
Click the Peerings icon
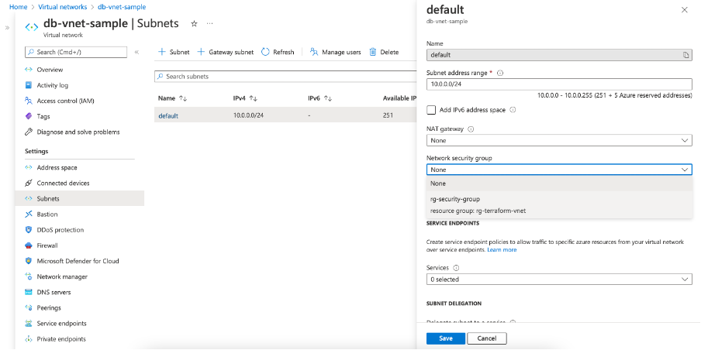pyautogui.click(x=29, y=308)
